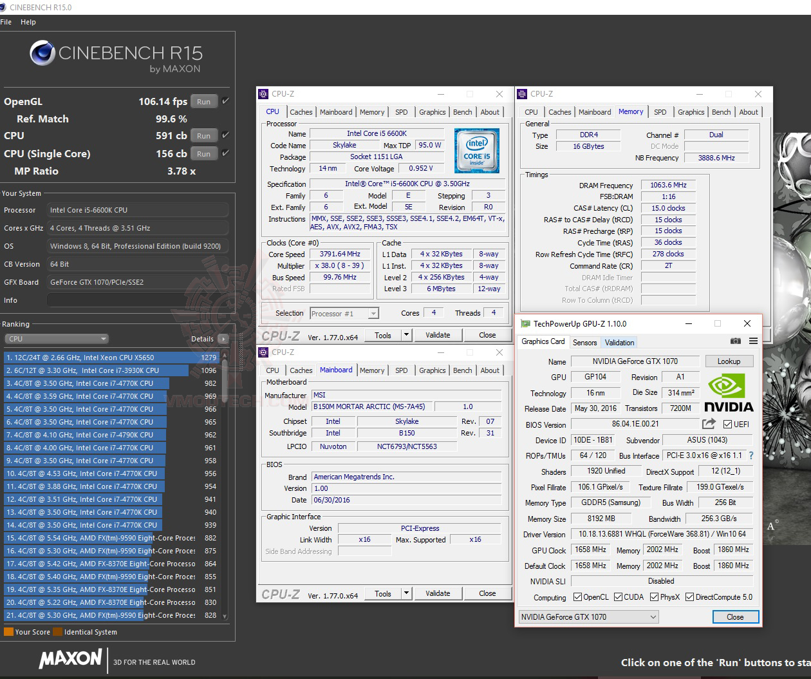Screen dimensions: 811x679
Task: Run the CPU Single Core benchmark
Action: pos(203,154)
